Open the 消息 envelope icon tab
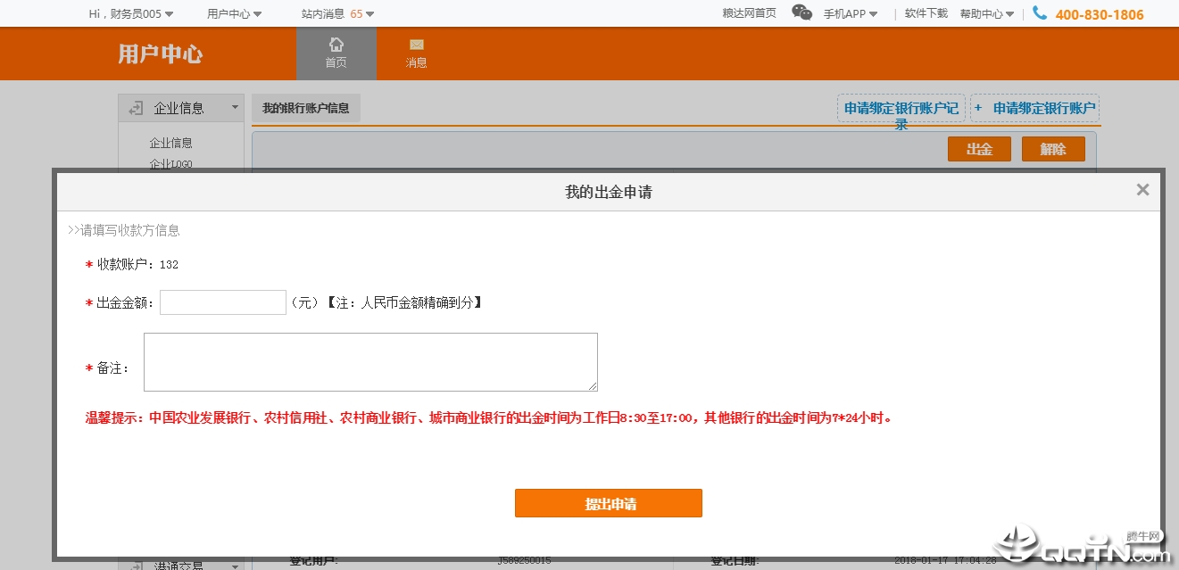1179x570 pixels. [416, 53]
